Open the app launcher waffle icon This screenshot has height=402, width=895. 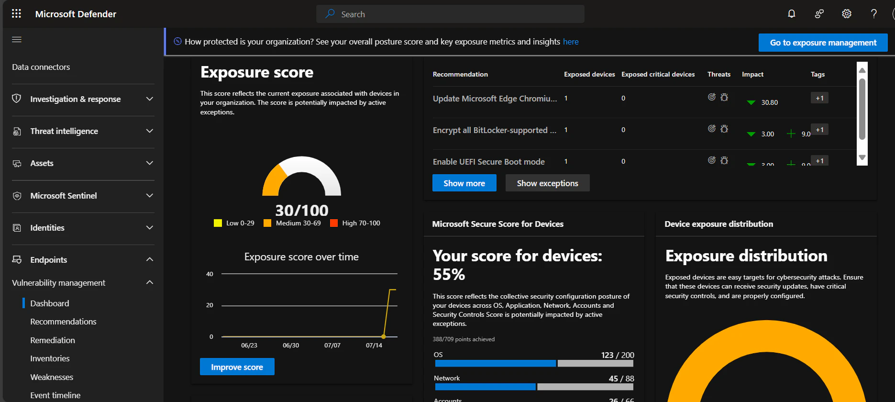pos(16,14)
